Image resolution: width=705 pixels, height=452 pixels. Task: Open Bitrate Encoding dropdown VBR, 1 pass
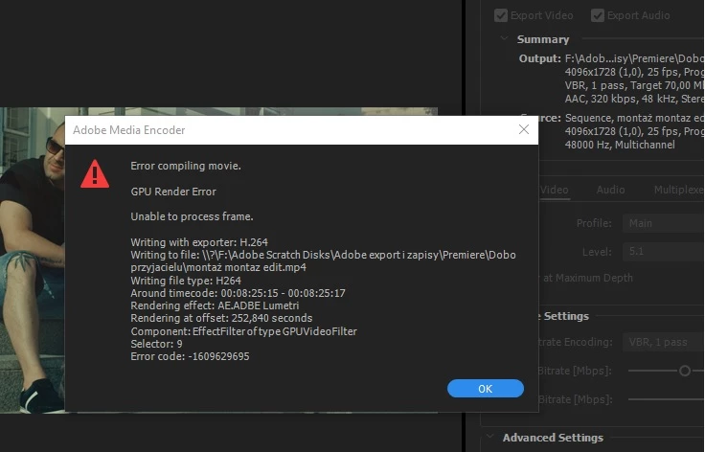coord(663,342)
